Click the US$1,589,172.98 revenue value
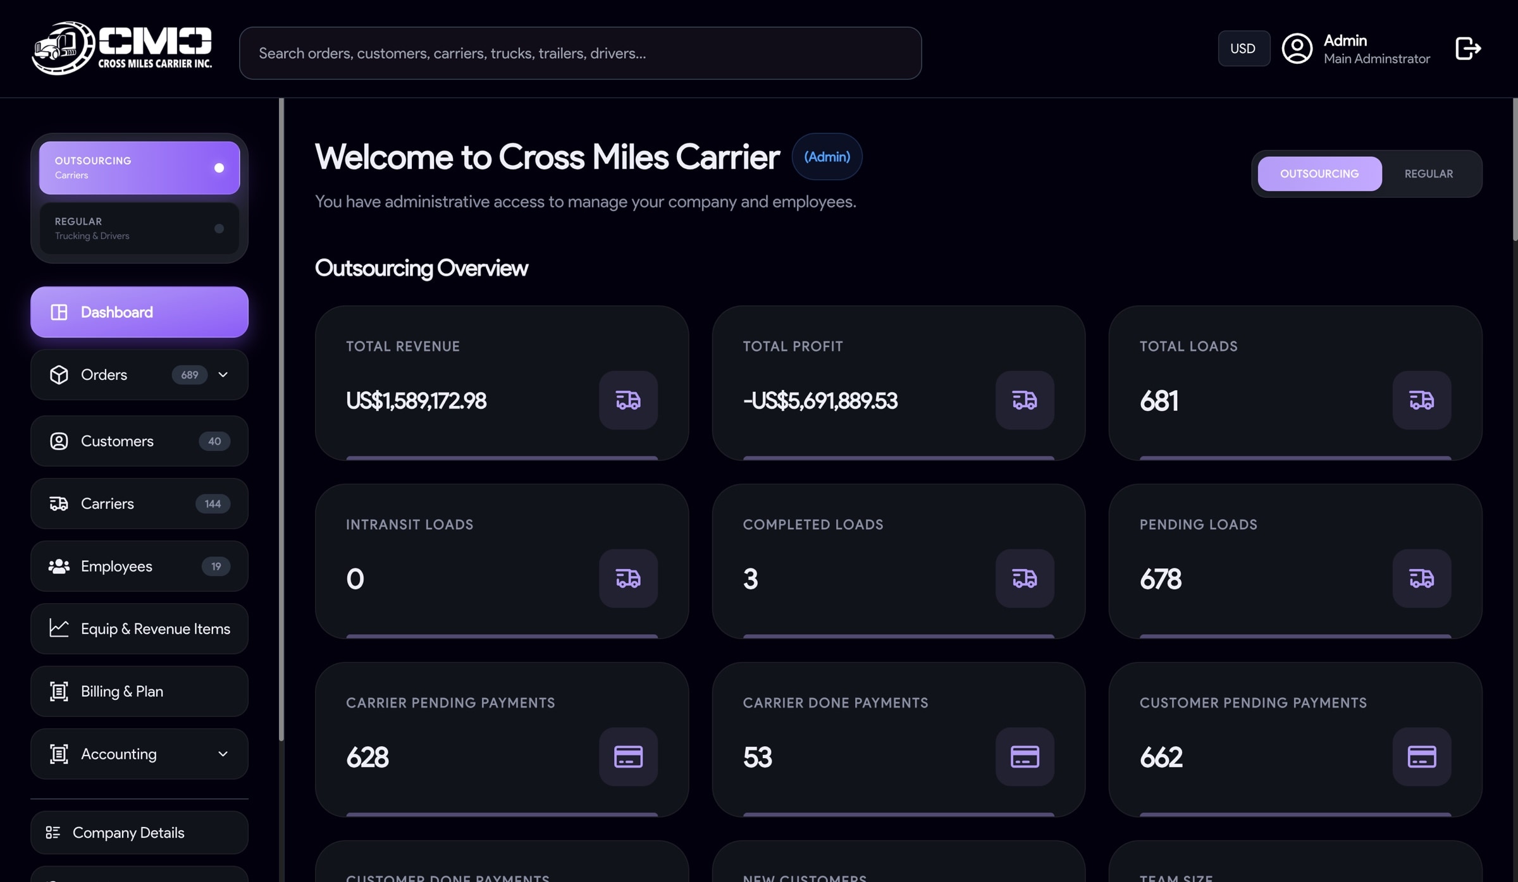This screenshot has height=882, width=1518. (x=416, y=401)
